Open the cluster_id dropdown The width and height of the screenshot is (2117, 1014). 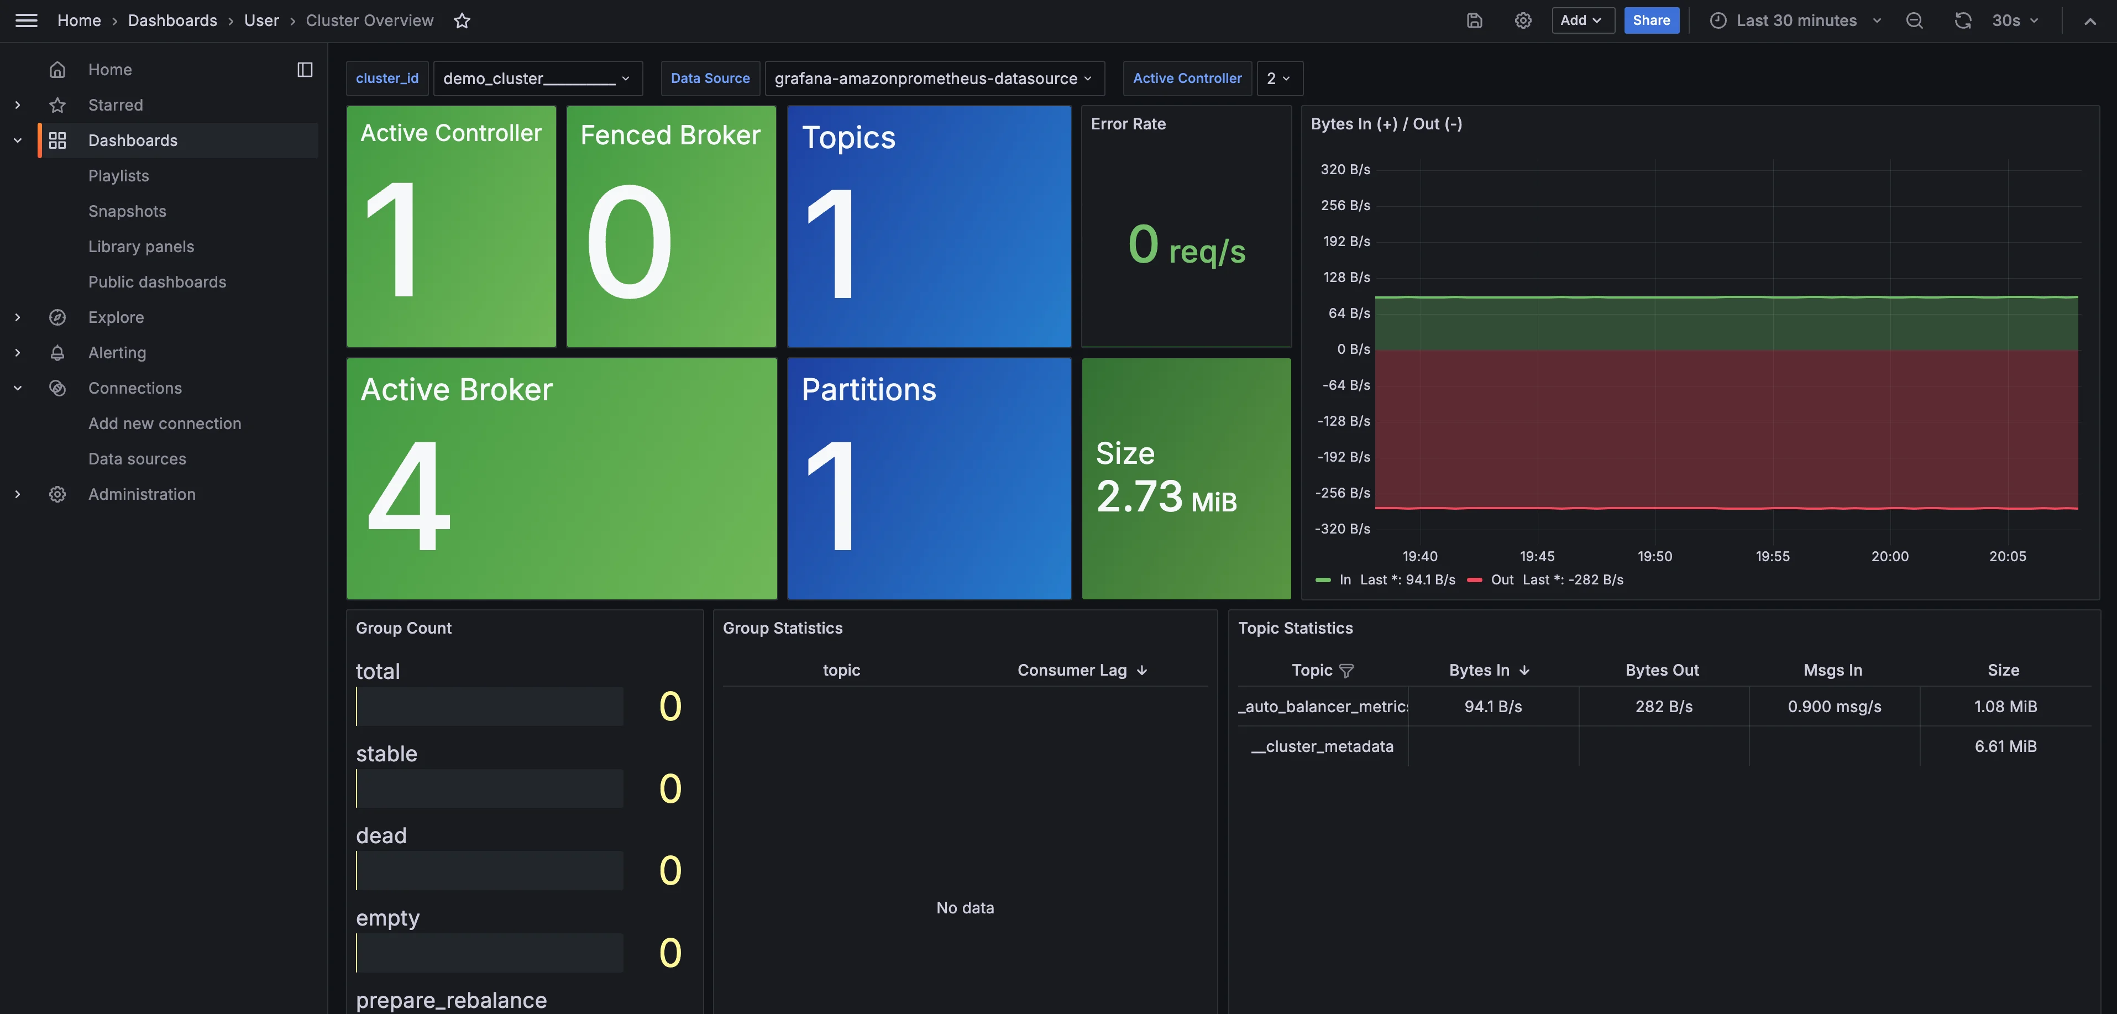(537, 78)
